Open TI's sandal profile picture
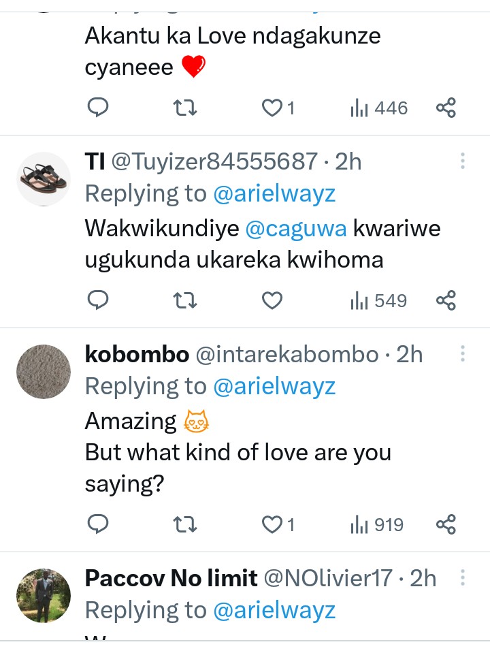 pyautogui.click(x=44, y=179)
